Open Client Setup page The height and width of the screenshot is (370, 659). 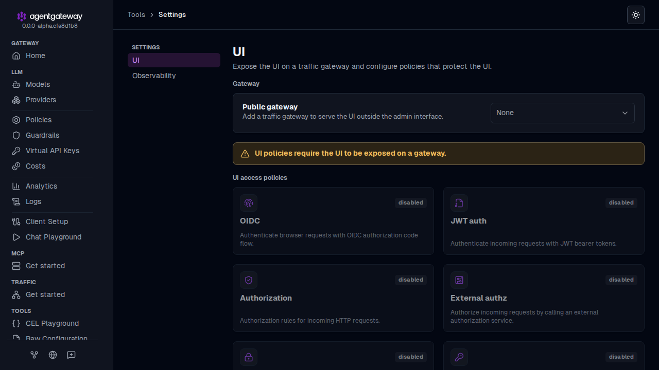(52, 221)
